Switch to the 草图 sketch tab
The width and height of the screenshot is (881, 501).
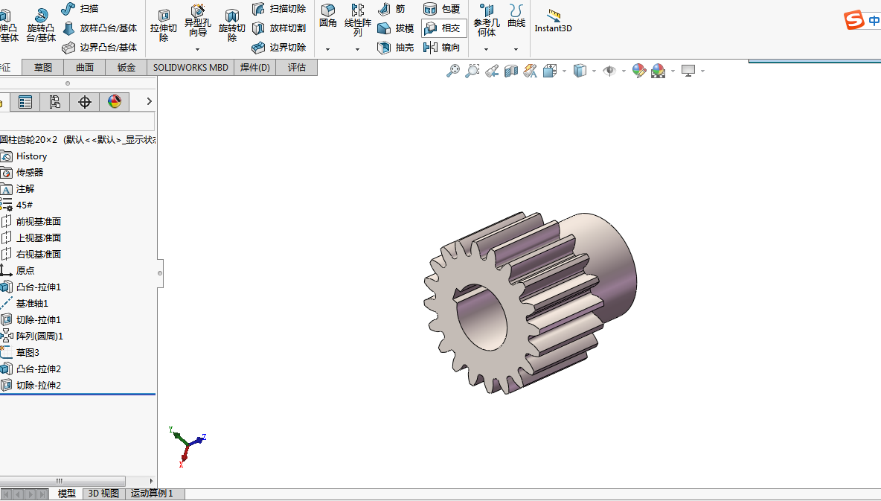click(x=43, y=68)
